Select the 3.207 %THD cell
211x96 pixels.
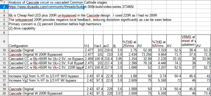(159, 67)
